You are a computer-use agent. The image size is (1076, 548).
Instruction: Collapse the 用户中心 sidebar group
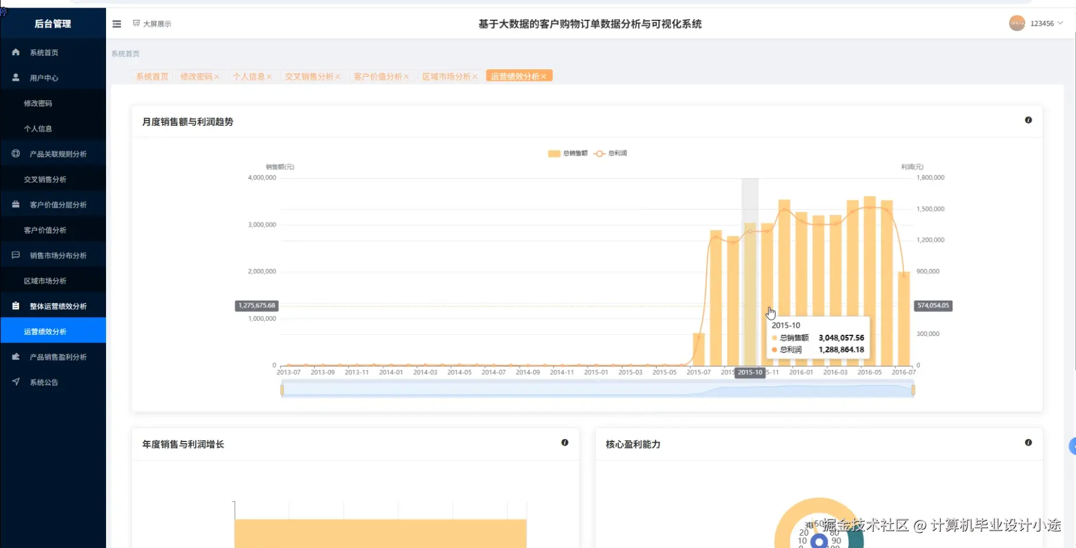click(53, 78)
